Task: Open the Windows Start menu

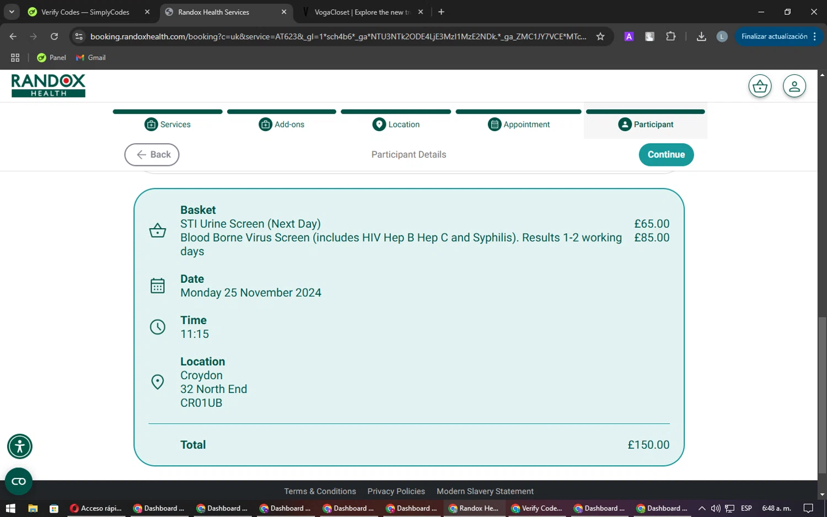Action: click(x=10, y=508)
